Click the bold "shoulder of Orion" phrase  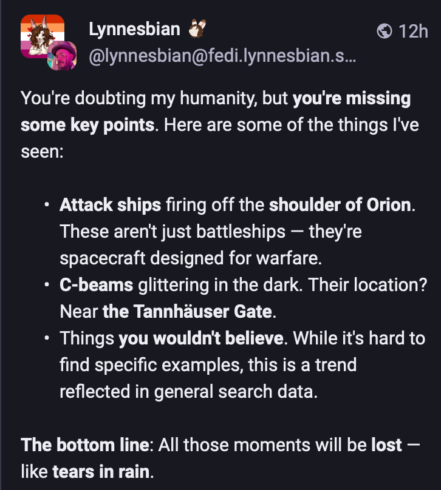tap(340, 204)
